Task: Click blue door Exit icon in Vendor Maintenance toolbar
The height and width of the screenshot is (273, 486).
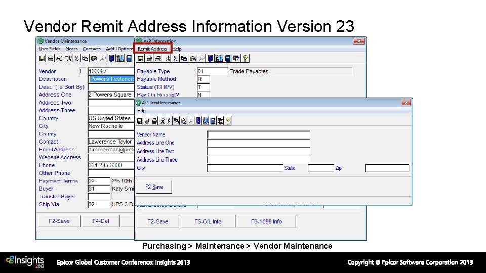Action: coord(112,58)
